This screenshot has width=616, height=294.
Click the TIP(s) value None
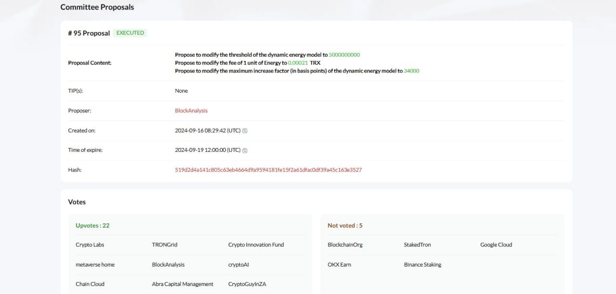181,91
